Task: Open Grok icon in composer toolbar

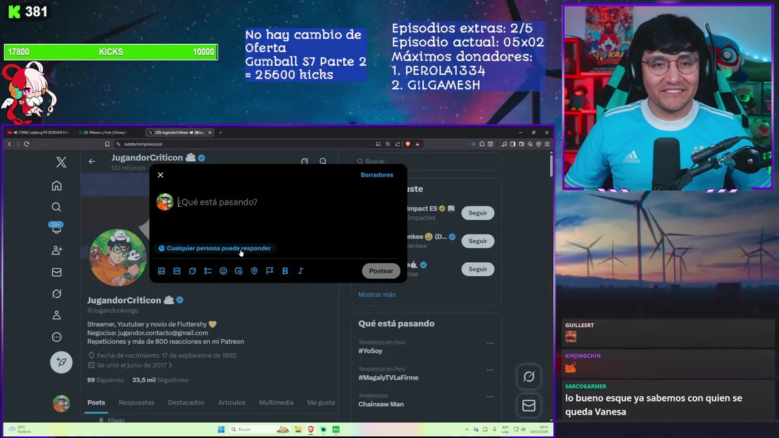Action: 192,271
